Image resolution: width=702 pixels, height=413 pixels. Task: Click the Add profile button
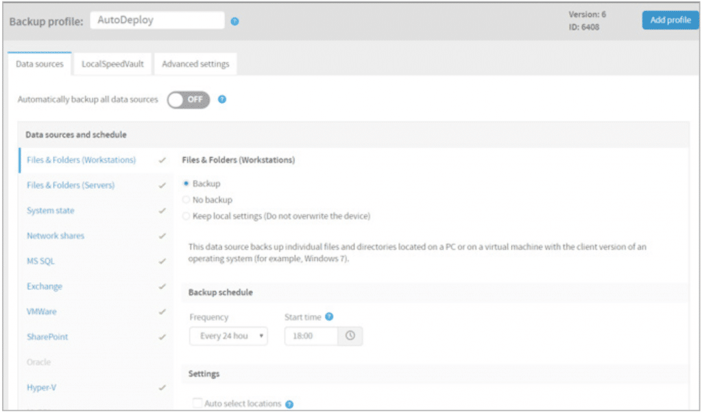pos(670,20)
